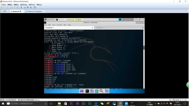
Task: Open Adobe Premiere Pro on taskbar
Action: pos(72,104)
